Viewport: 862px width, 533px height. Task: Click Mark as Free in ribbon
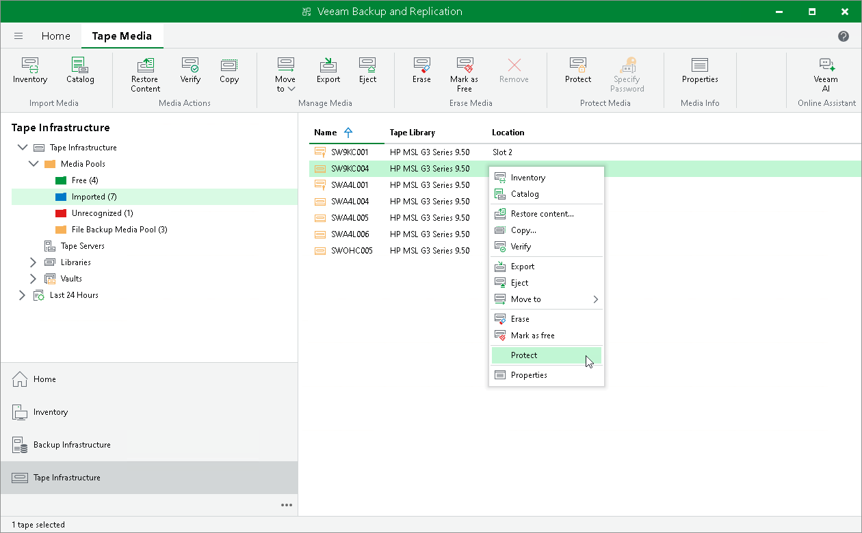(x=465, y=75)
